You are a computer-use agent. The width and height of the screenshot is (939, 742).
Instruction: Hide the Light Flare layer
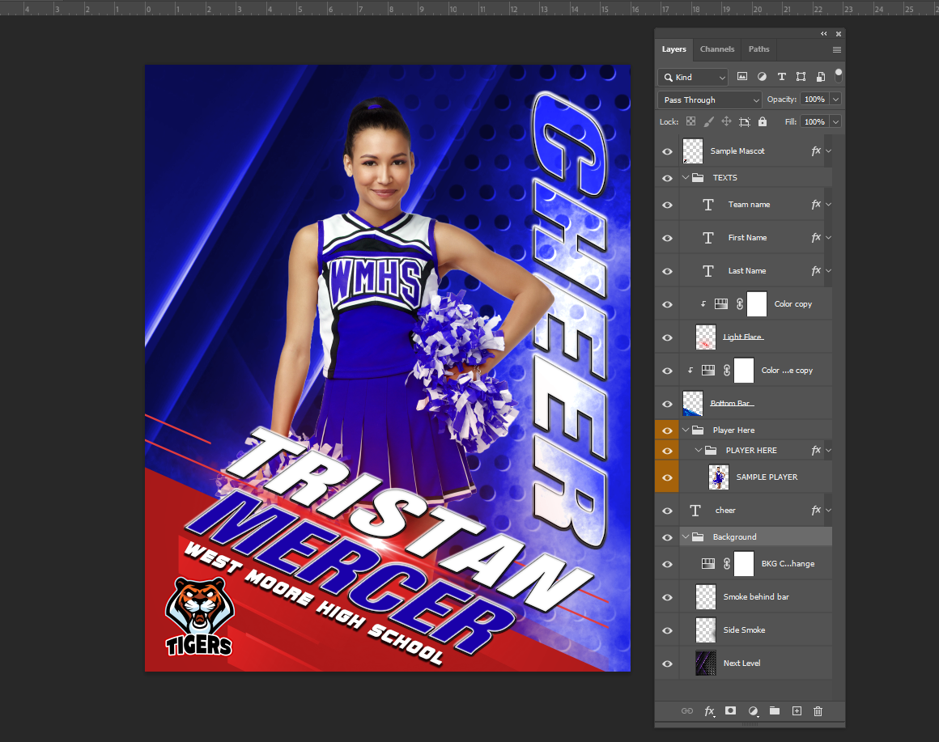click(667, 337)
